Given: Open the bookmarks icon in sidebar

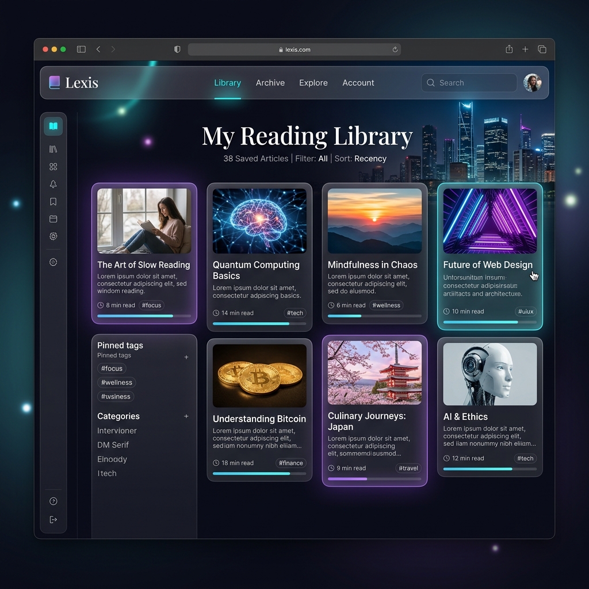Looking at the screenshot, I should [x=53, y=202].
